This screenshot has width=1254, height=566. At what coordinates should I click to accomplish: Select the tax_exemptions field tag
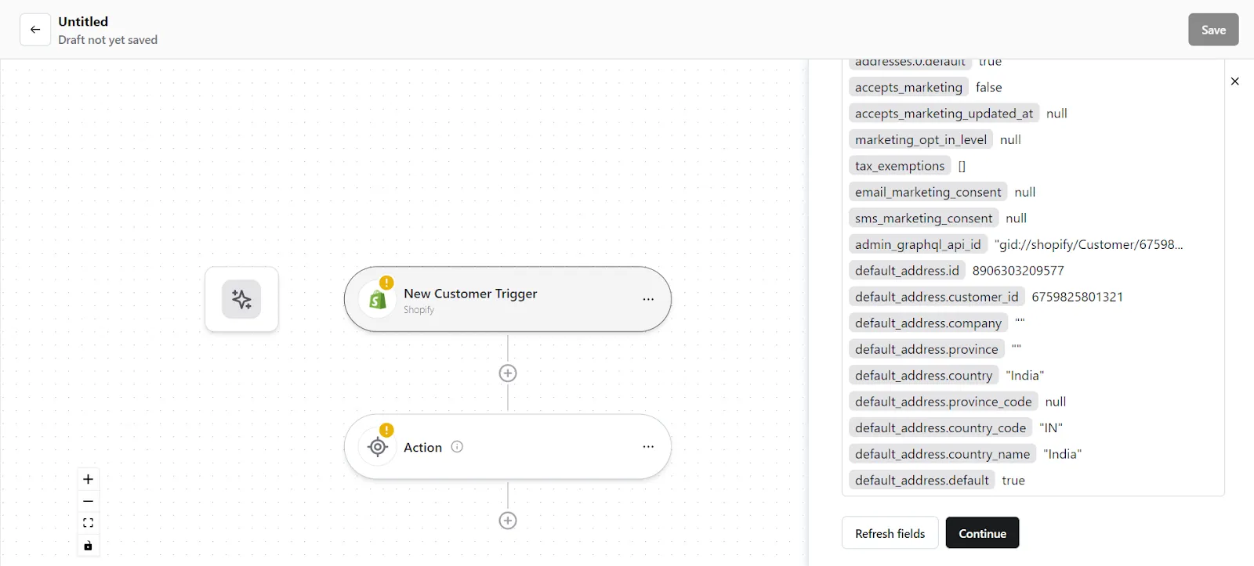(900, 166)
